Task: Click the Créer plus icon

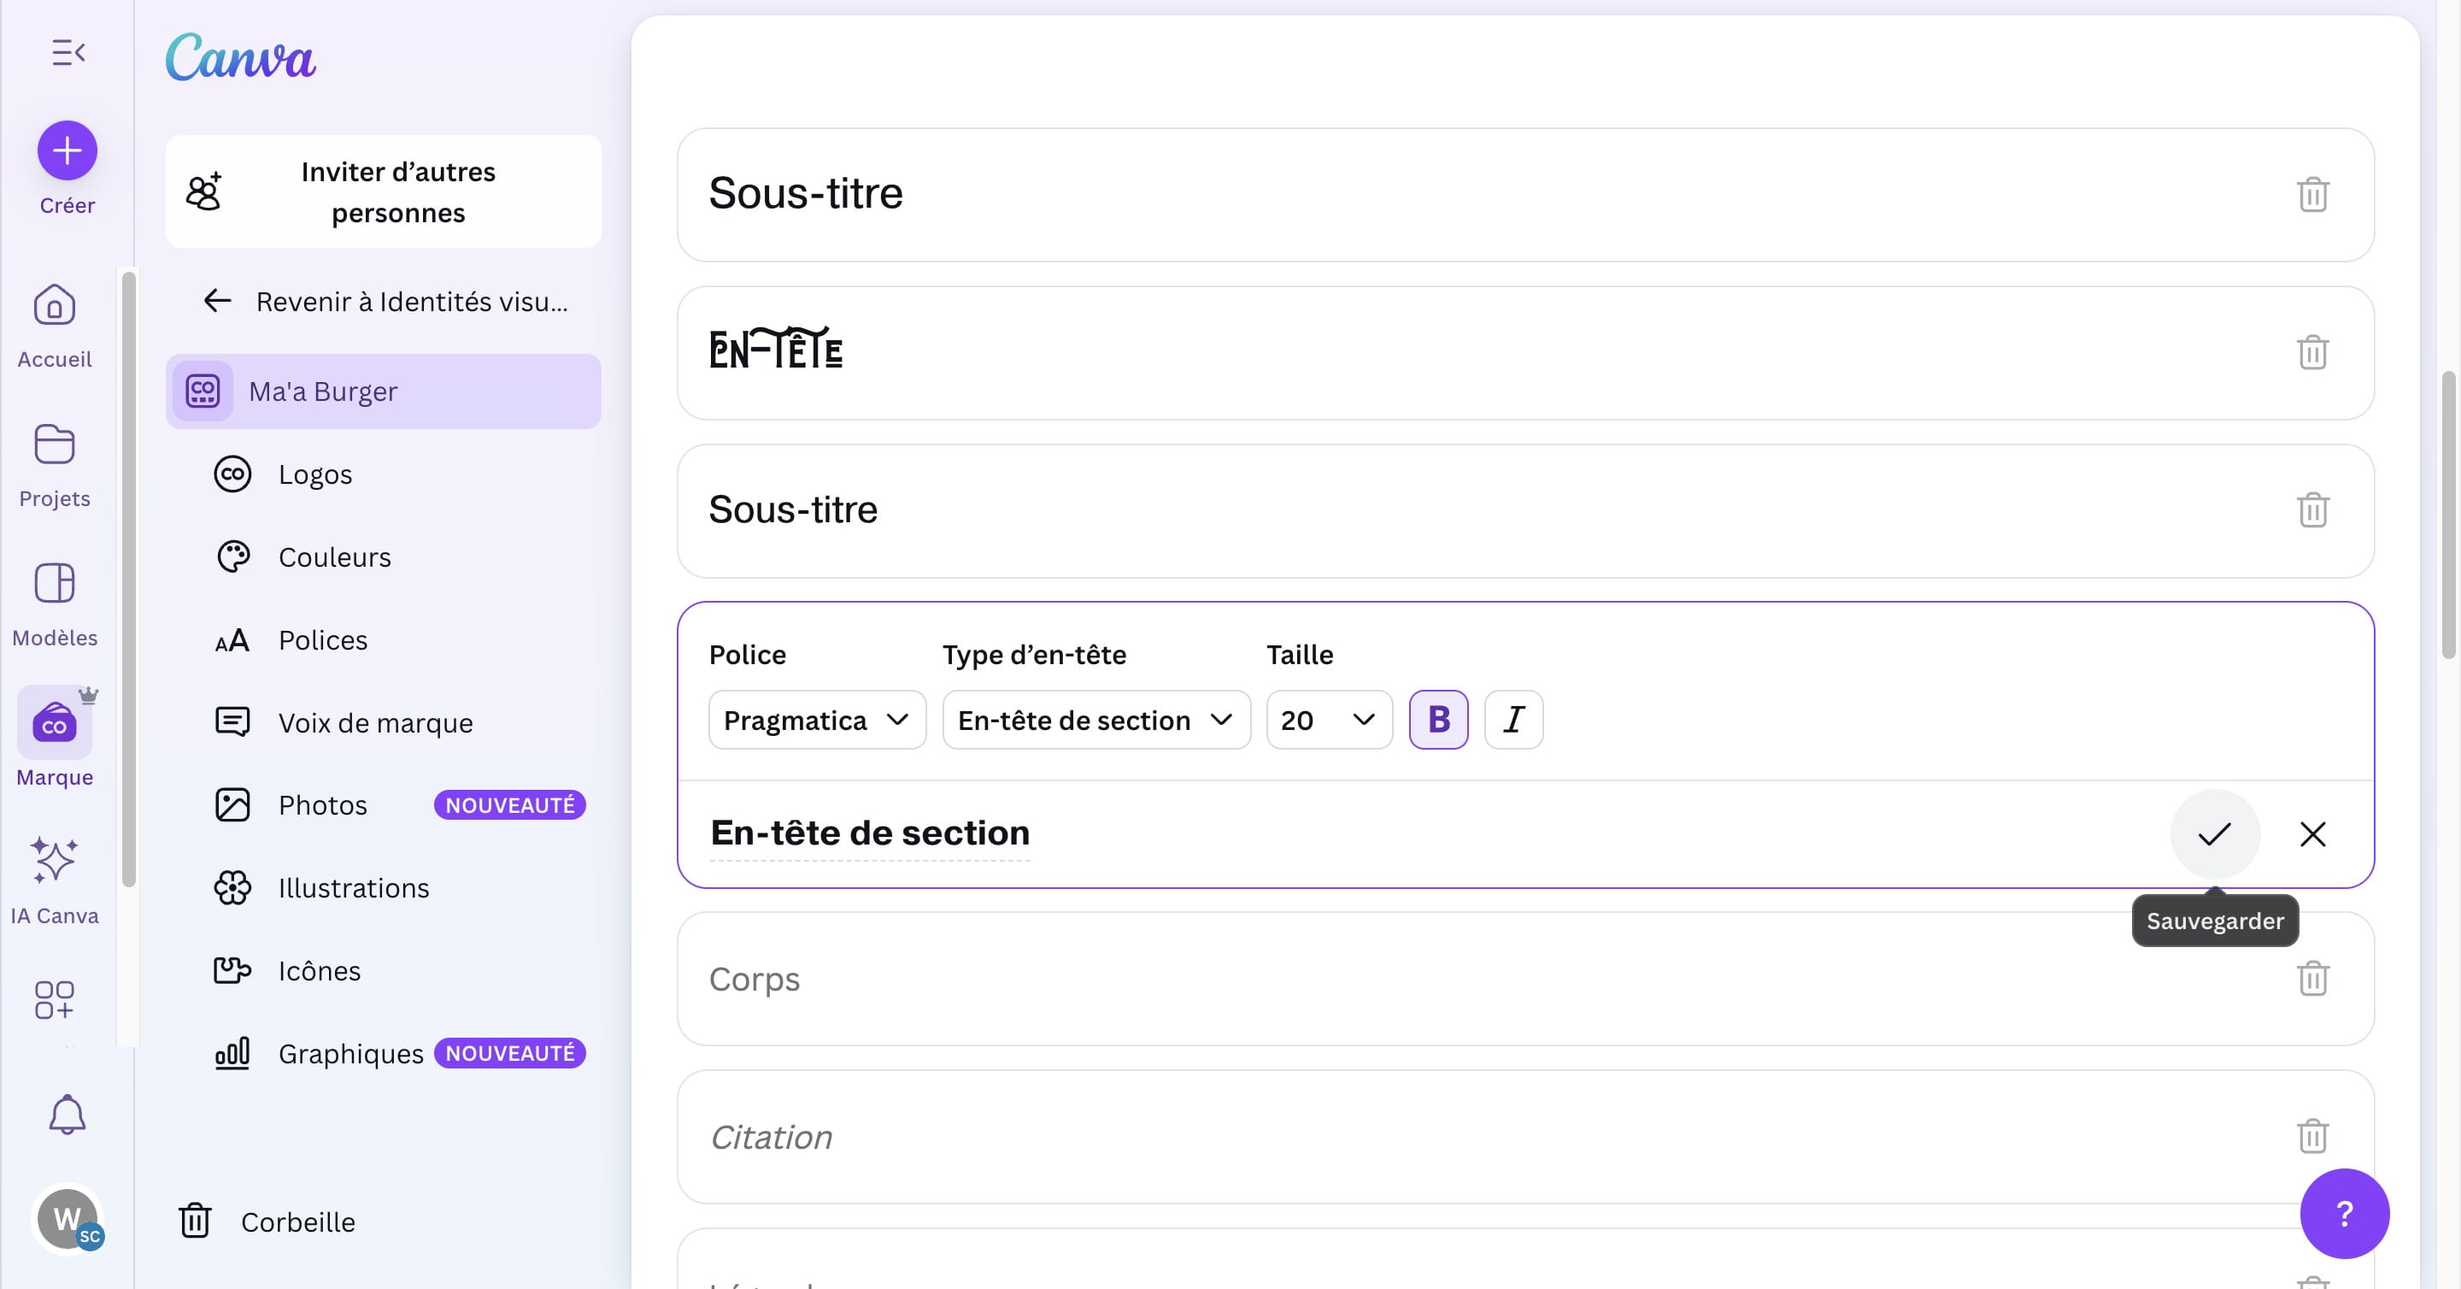Action: (x=67, y=150)
